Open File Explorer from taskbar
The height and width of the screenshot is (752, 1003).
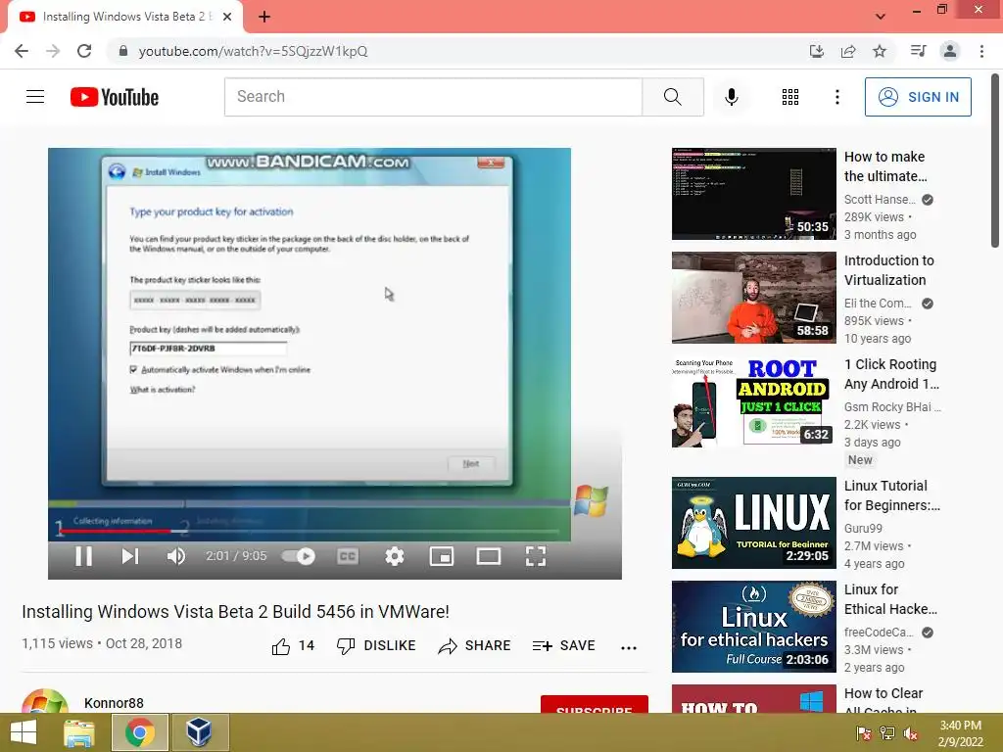click(79, 732)
